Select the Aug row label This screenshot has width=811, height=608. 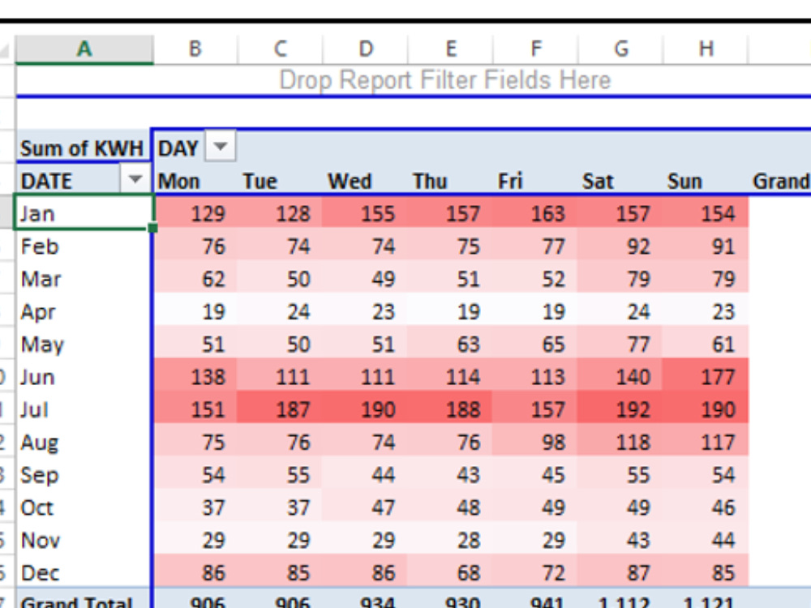(39, 443)
